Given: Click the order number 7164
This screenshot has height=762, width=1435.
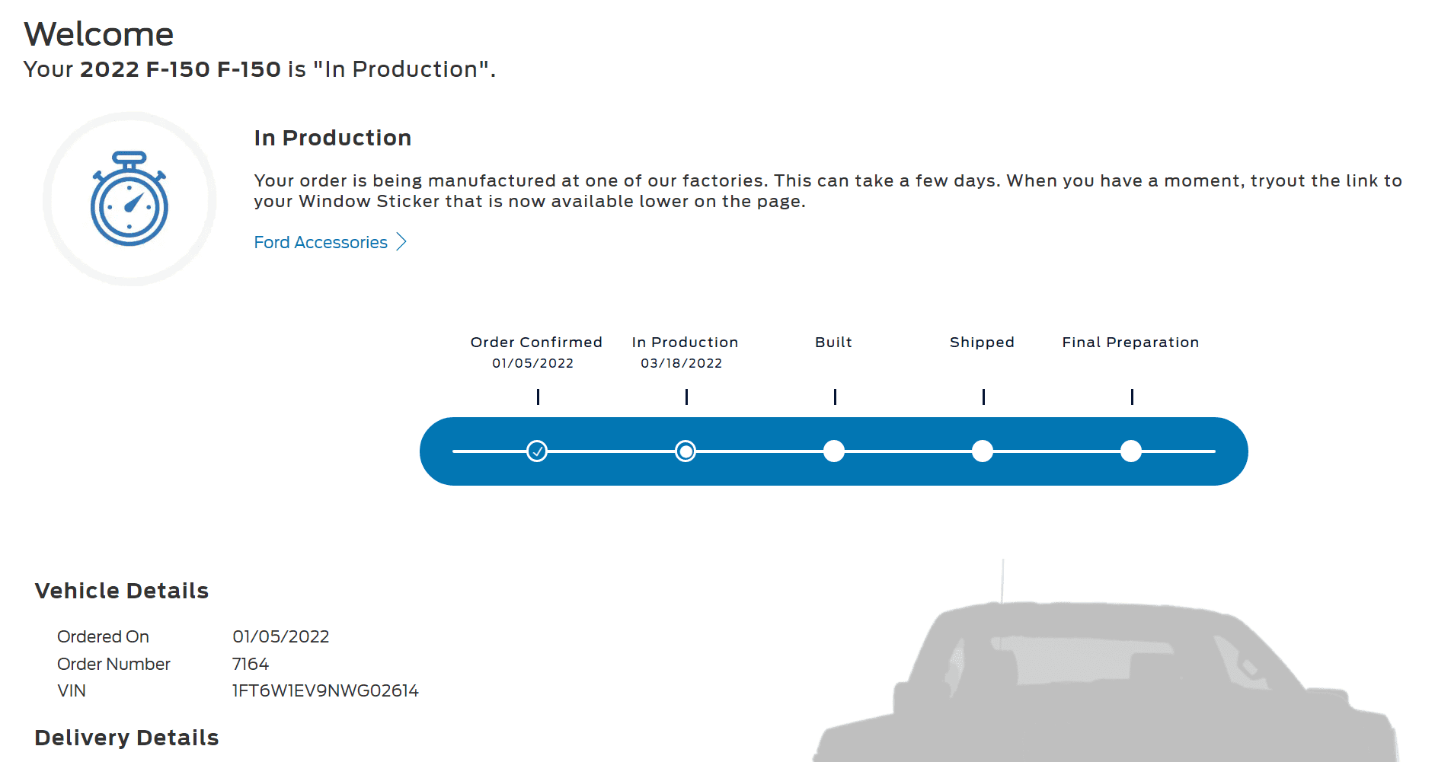Looking at the screenshot, I should pyautogui.click(x=251, y=664).
